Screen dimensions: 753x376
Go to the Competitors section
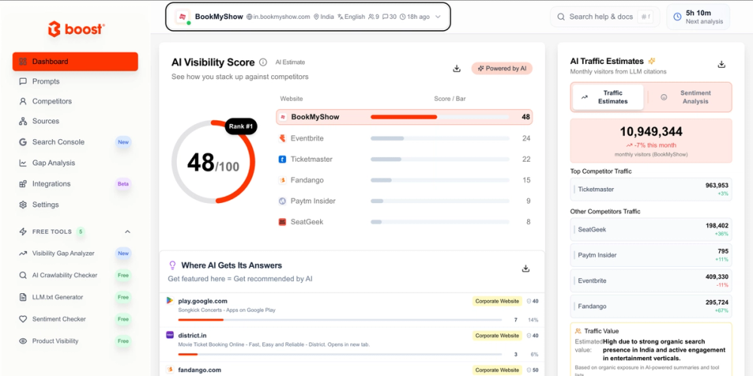[51, 102]
